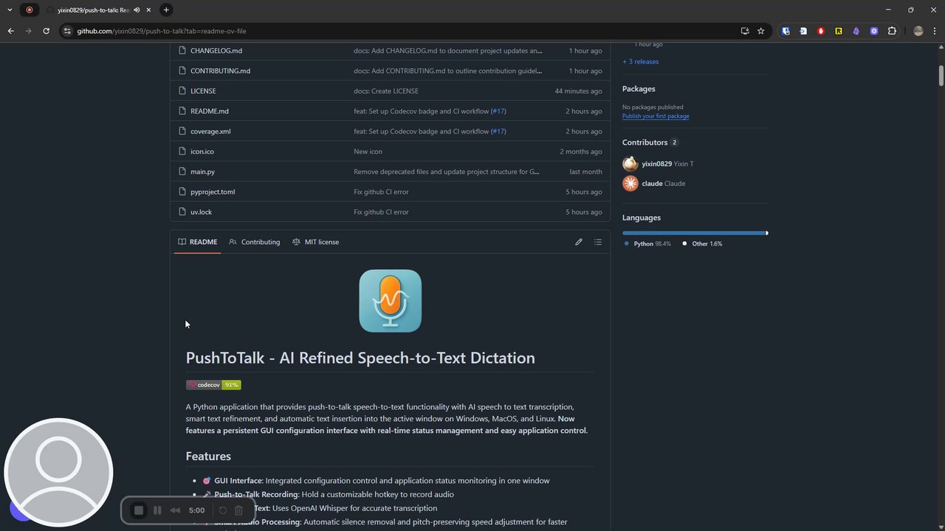Open the LICENSE file
The image size is (945, 531).
203,91
